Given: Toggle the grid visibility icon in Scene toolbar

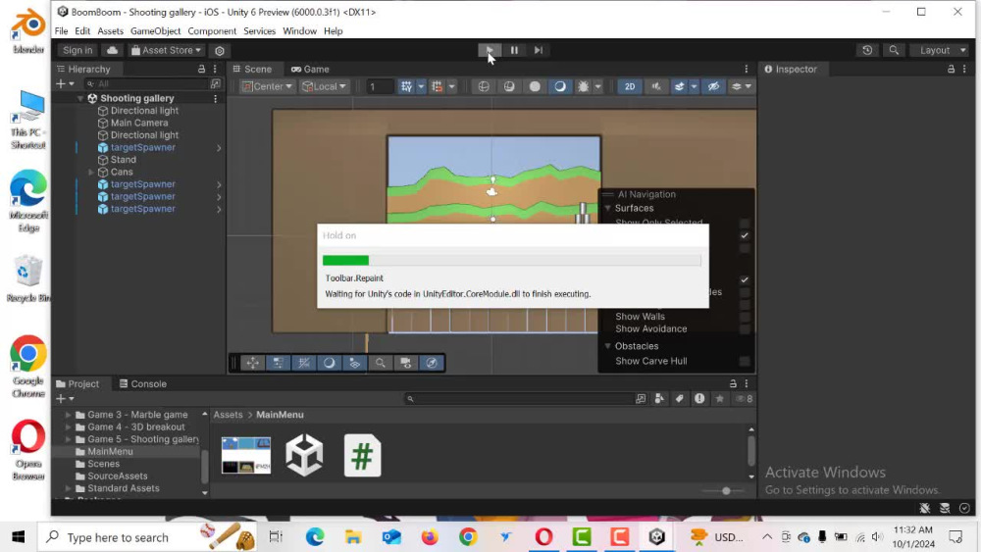Looking at the screenshot, I should pyautogui.click(x=407, y=87).
